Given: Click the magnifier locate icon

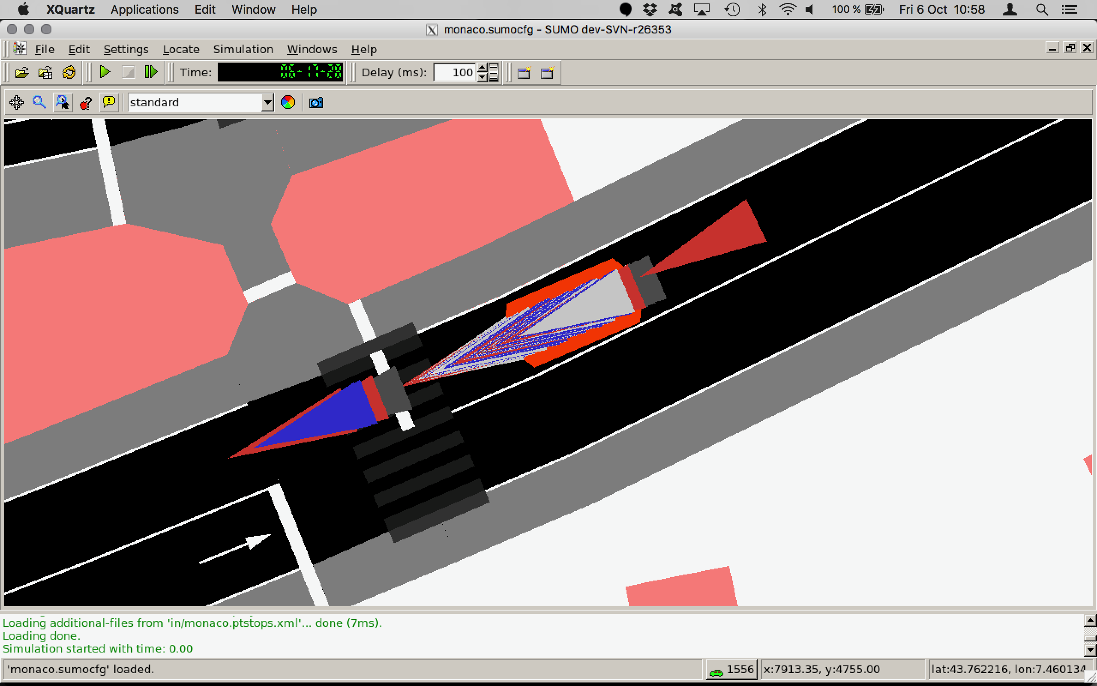Looking at the screenshot, I should [x=39, y=102].
